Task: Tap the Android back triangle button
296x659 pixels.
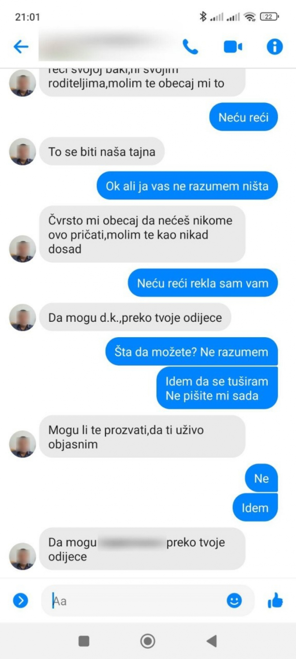Action: 211,641
